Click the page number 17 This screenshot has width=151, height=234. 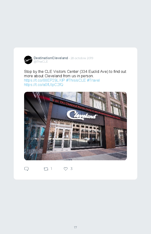pyautogui.click(x=75, y=227)
